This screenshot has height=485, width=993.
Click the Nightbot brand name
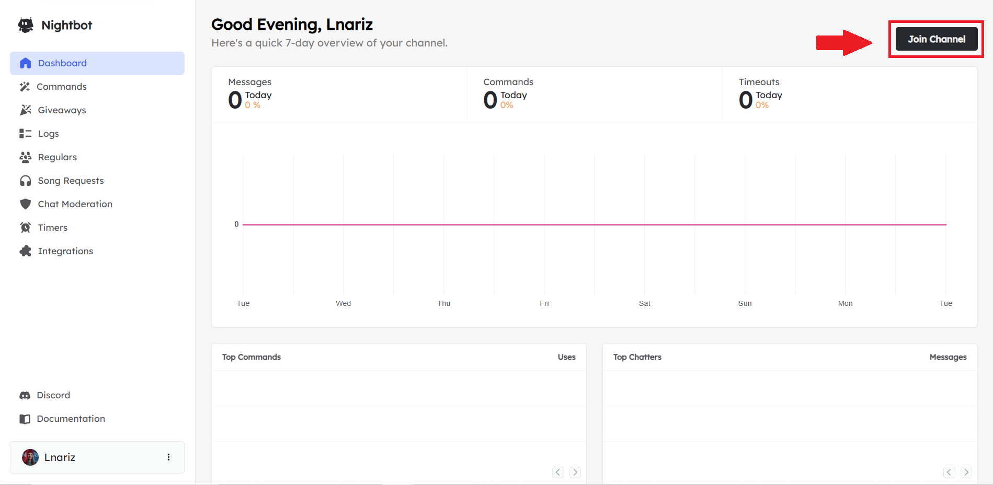67,25
